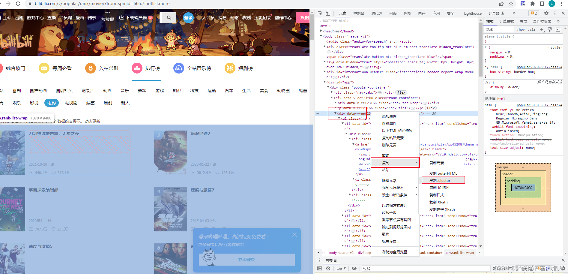Create a live expression with eye icon
Screen dimensions: 568x274
(354, 269)
